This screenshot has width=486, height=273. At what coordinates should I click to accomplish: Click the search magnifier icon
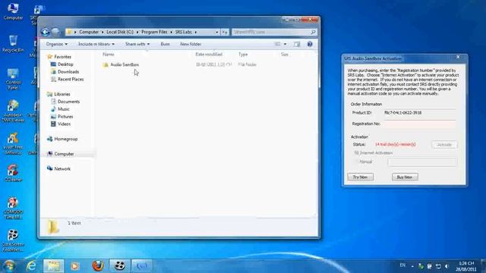(x=313, y=32)
